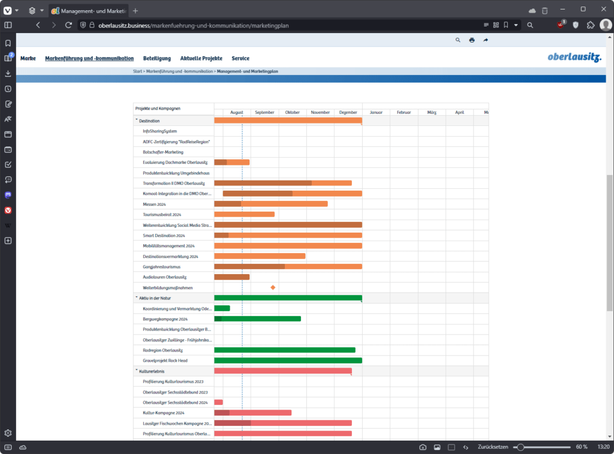The height and width of the screenshot is (454, 614).
Task: Open the Tasks panel checkmark icon
Action: point(8,164)
